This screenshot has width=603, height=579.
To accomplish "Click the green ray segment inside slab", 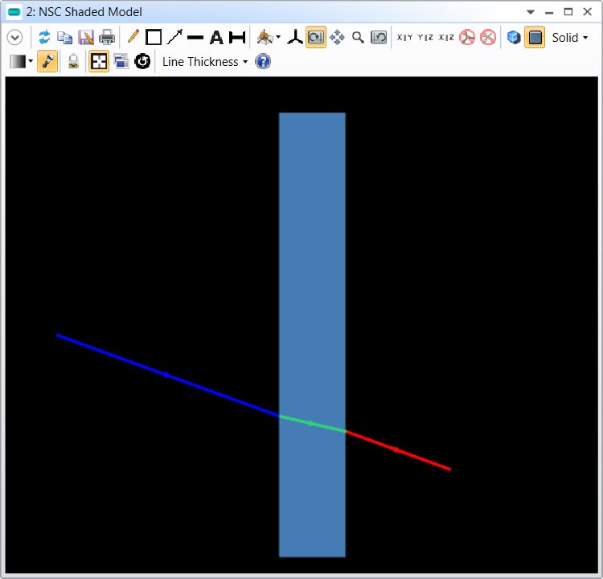I will click(x=312, y=424).
